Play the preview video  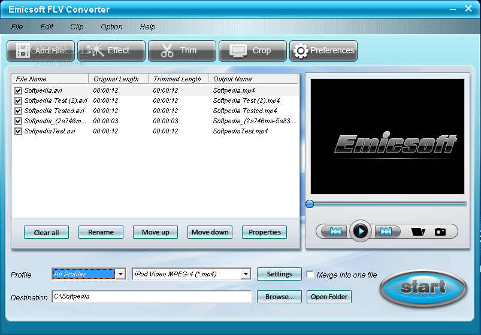click(x=361, y=231)
